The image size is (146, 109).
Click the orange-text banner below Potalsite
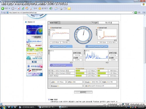34,53
